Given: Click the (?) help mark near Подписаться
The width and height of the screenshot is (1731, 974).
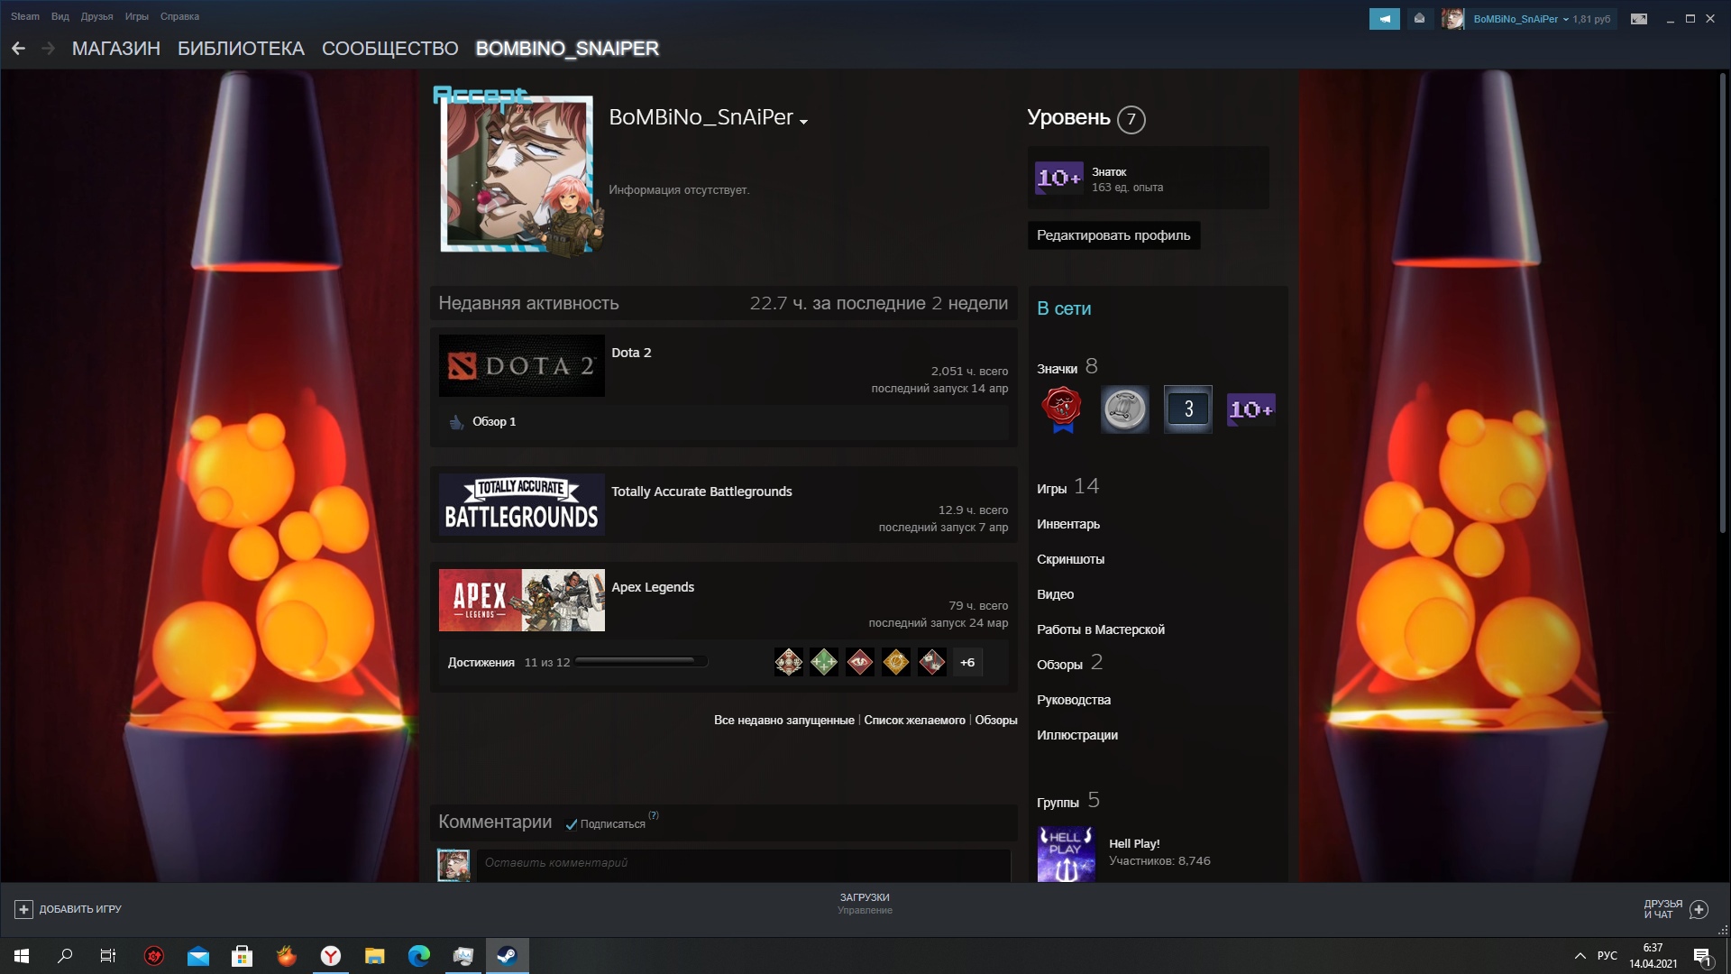Looking at the screenshot, I should (654, 815).
